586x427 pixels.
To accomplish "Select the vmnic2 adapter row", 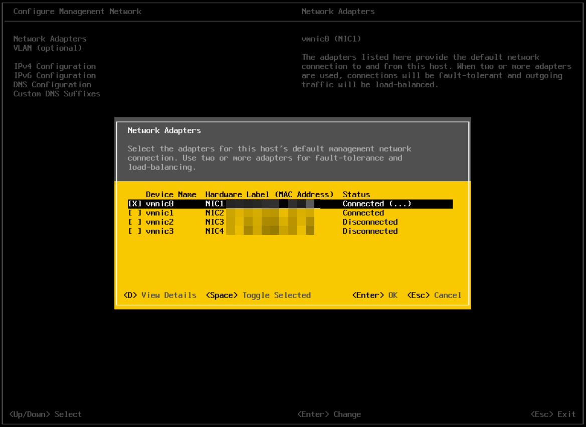I will click(x=159, y=222).
